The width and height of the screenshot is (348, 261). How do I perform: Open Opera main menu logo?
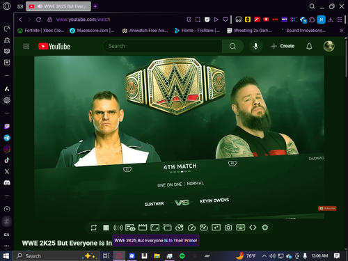(7, 6)
